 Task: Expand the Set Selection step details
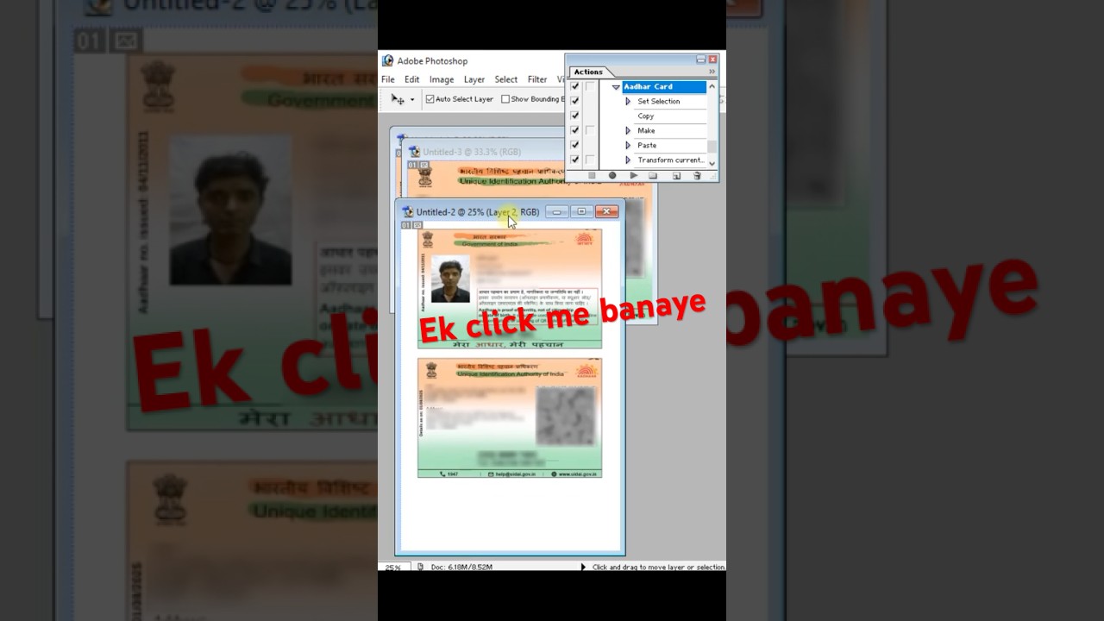(x=628, y=102)
